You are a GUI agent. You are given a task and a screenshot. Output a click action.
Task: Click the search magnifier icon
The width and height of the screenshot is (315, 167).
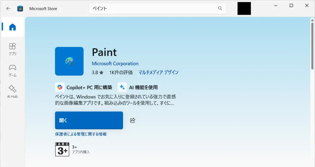pyautogui.click(x=220, y=8)
